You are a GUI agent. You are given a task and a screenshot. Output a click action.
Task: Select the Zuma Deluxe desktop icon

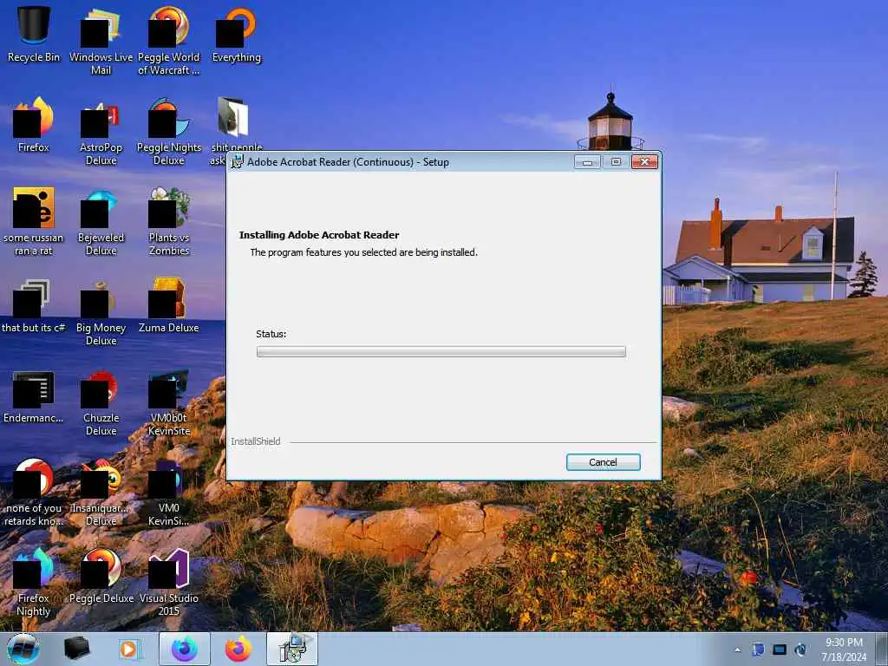click(x=169, y=306)
